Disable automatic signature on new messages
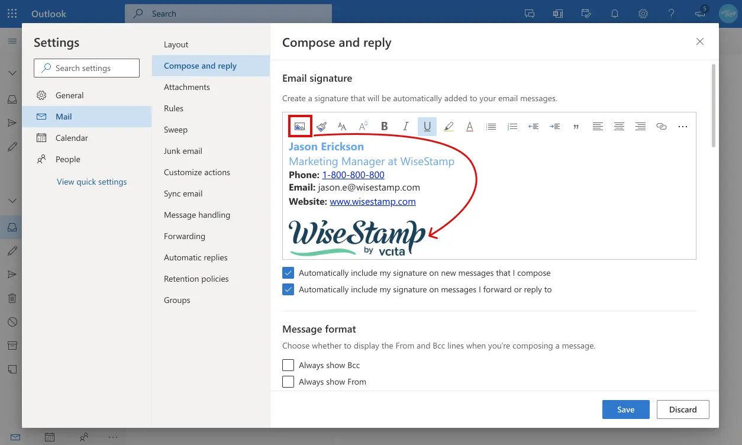Screen dimensions: 742x445 click(x=288, y=273)
